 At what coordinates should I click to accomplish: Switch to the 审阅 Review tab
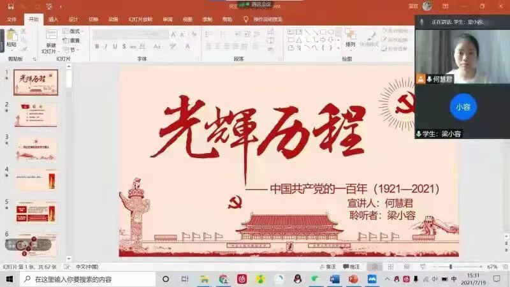(168, 20)
